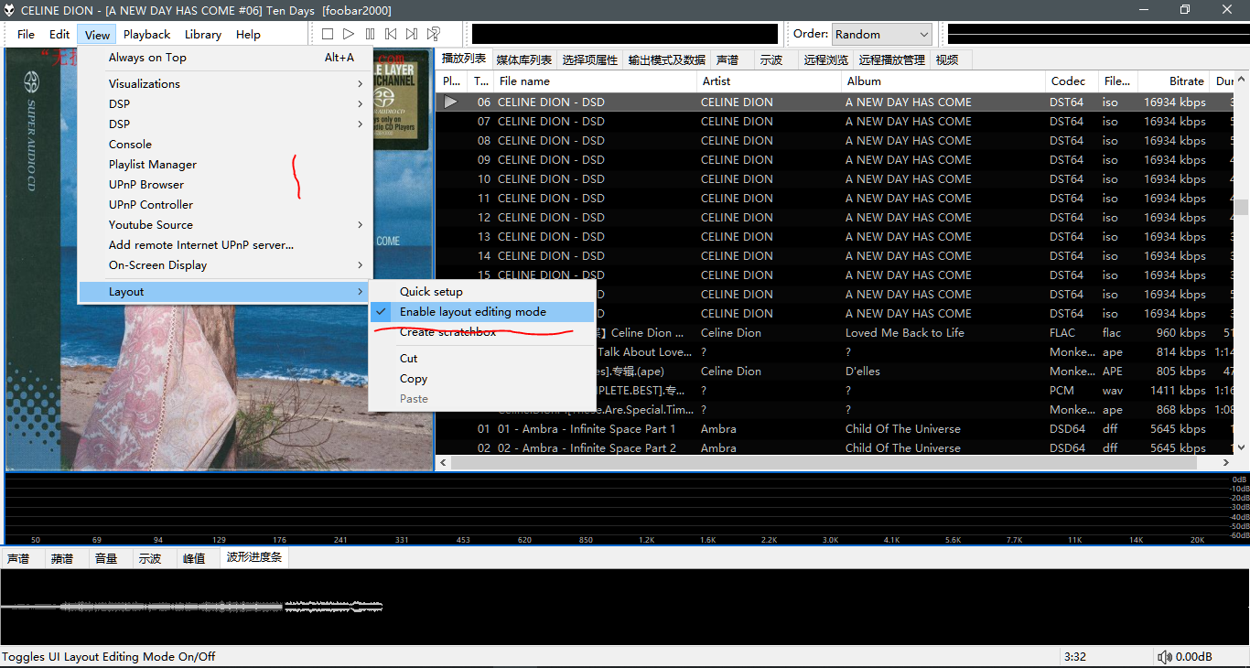Switch to the 媒体库列表 tab
This screenshot has height=668, width=1250.
[x=523, y=60]
